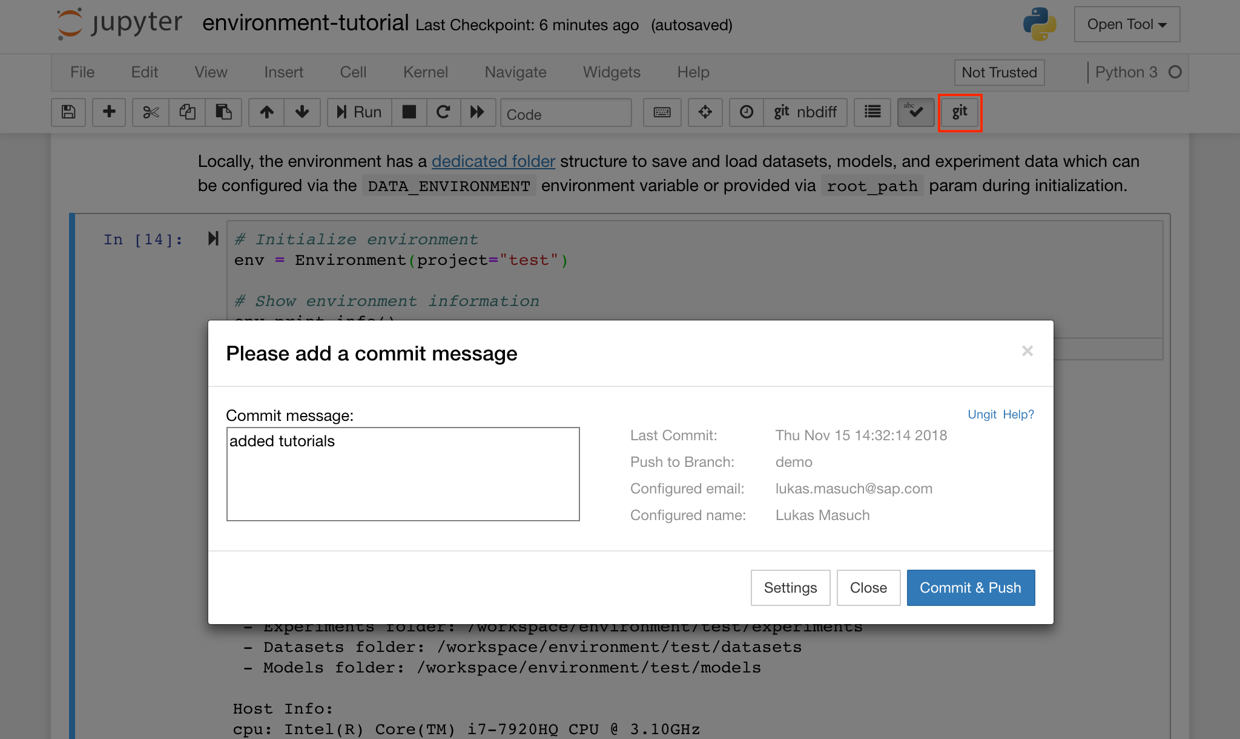Open the Ungit link

981,414
